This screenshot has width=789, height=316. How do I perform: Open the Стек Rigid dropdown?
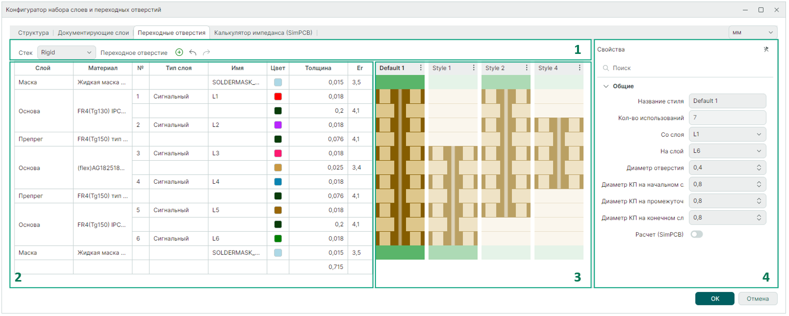pos(66,52)
